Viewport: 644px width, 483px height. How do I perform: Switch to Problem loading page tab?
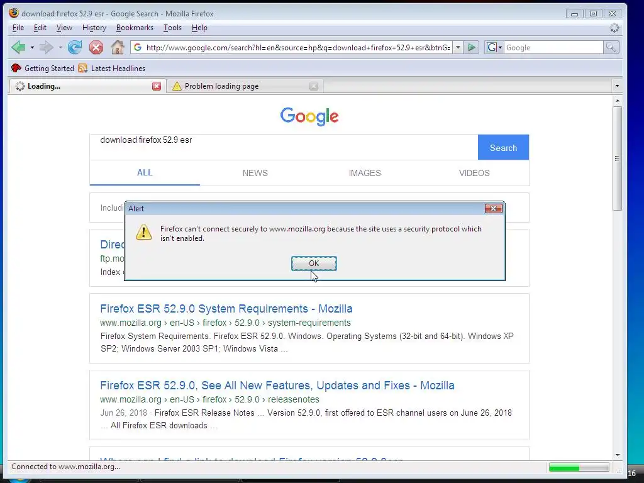click(x=245, y=86)
